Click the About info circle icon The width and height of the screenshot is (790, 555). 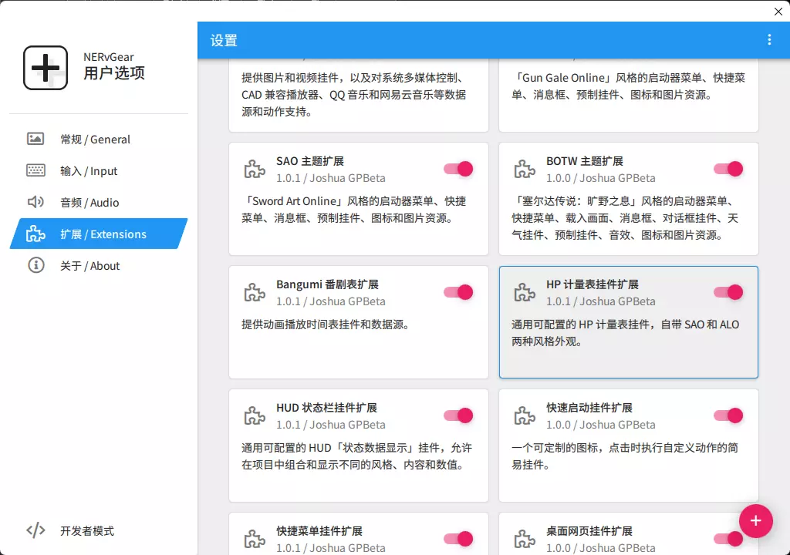pos(35,265)
